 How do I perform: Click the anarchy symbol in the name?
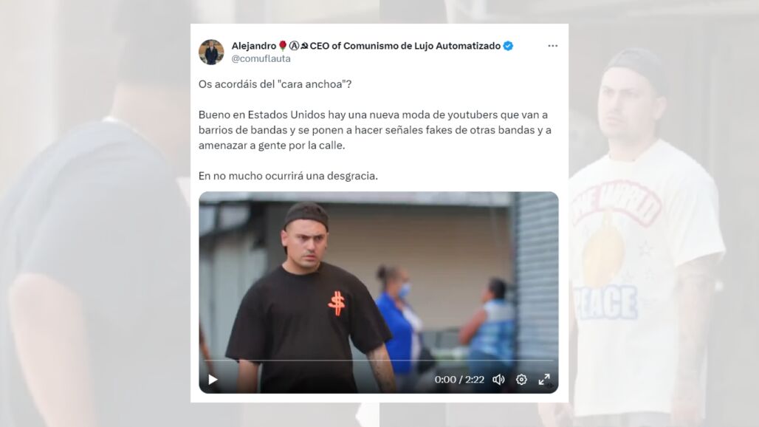[x=295, y=46]
